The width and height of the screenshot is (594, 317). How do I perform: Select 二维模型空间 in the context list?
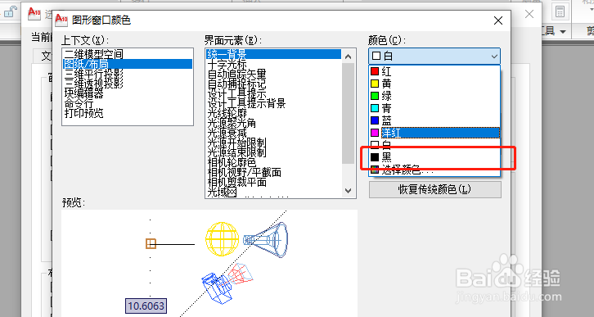(x=128, y=54)
